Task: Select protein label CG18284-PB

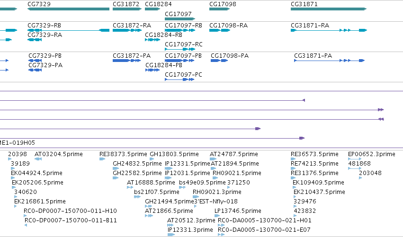Action: coord(164,65)
